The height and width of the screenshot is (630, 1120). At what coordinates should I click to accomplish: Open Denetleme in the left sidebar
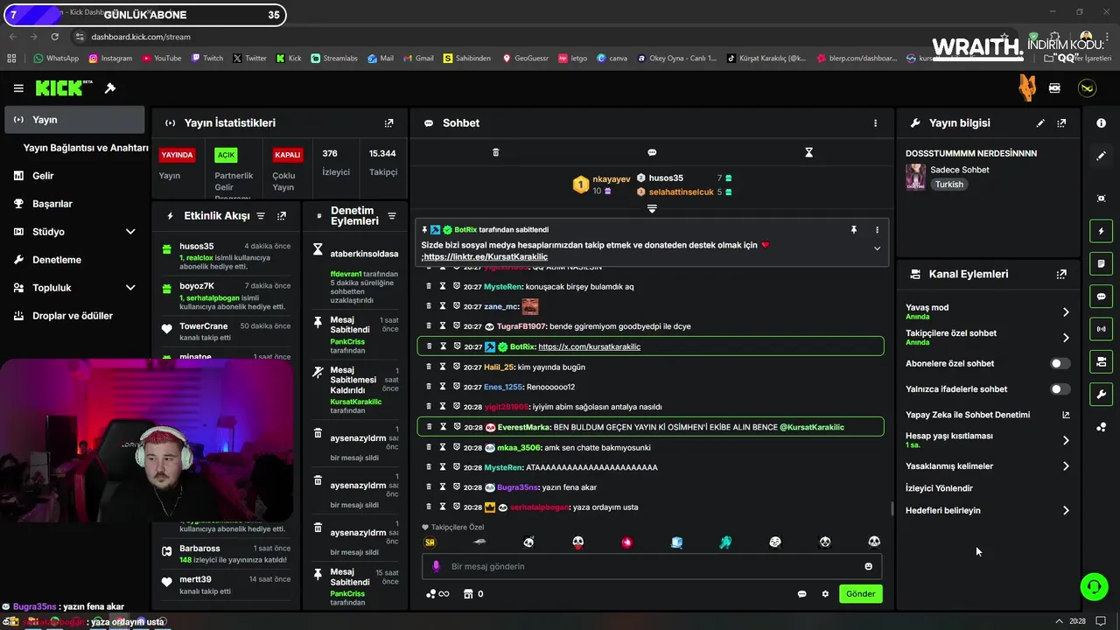click(x=56, y=260)
